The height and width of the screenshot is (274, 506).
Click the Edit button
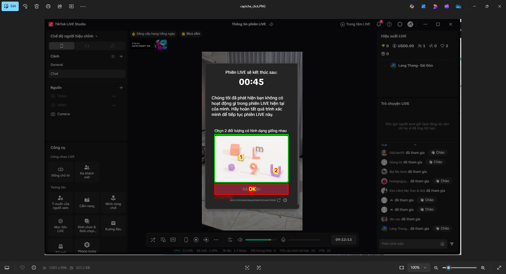click(10, 6)
